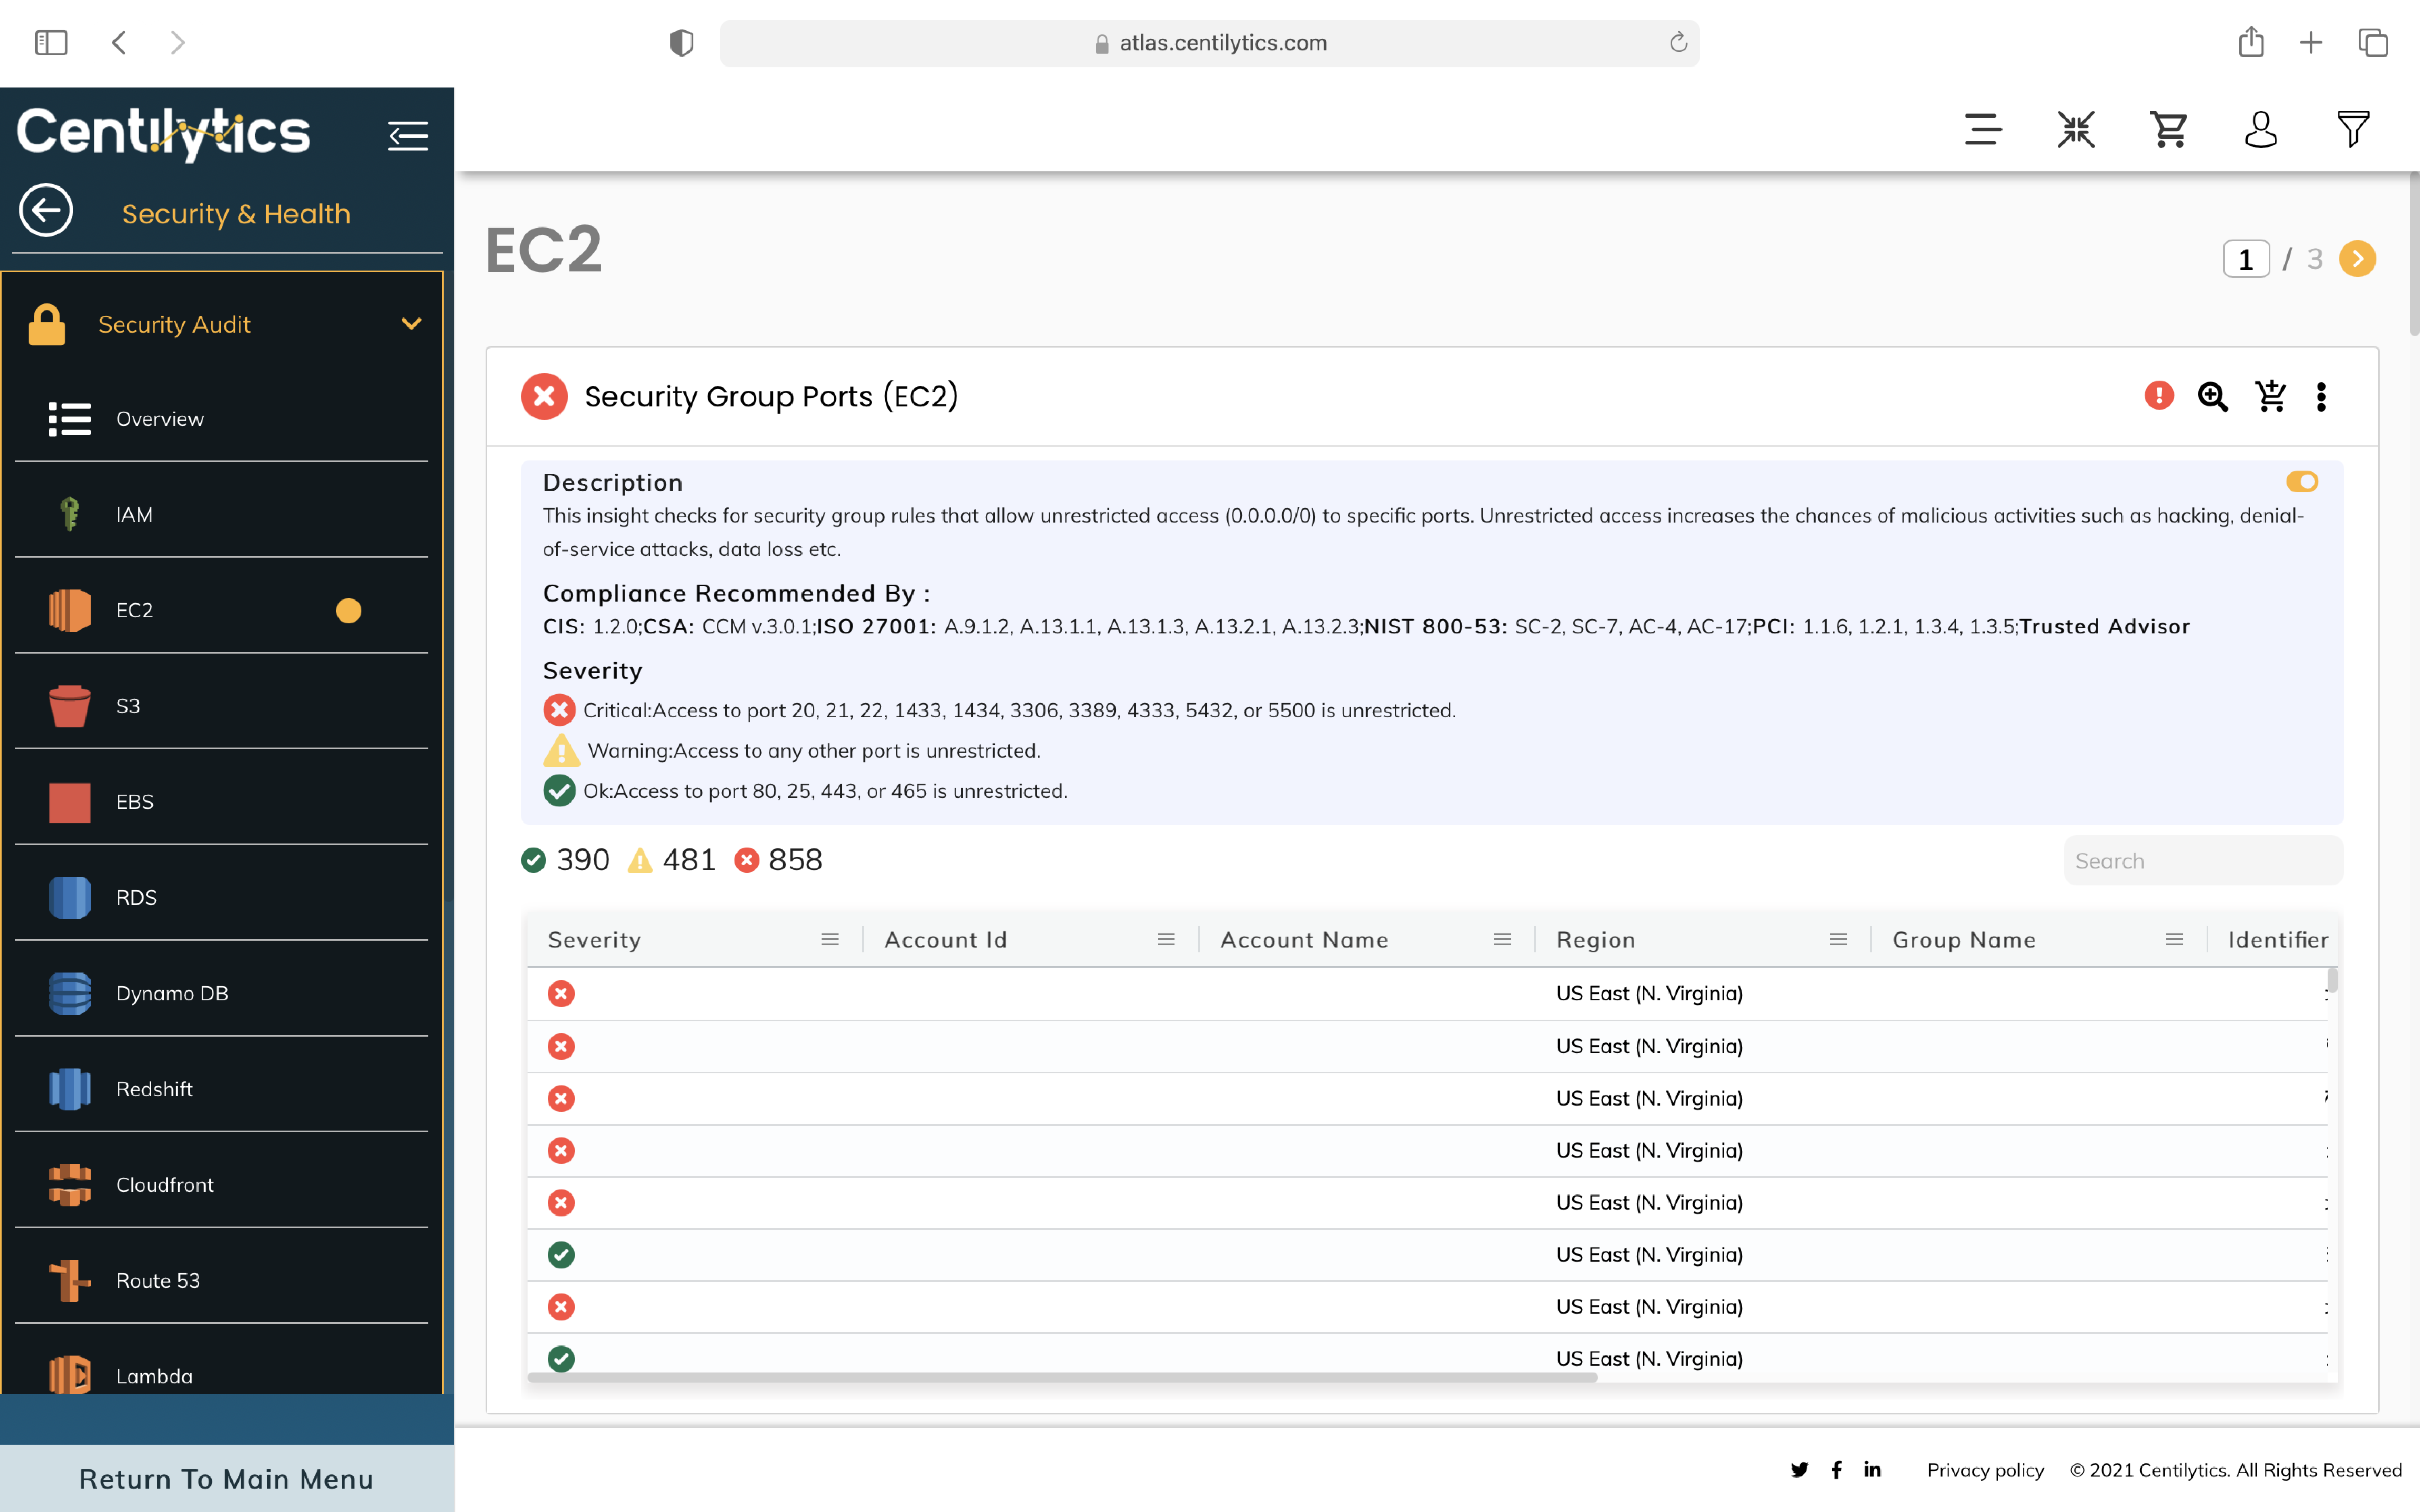Viewport: 2420px width, 1512px height.
Task: Click the collapse arrows icon in header
Action: [2076, 130]
